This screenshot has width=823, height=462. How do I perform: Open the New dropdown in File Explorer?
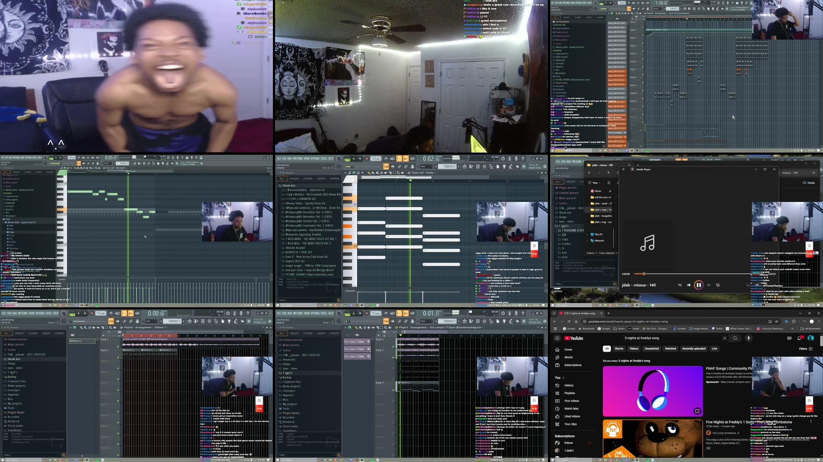(594, 183)
